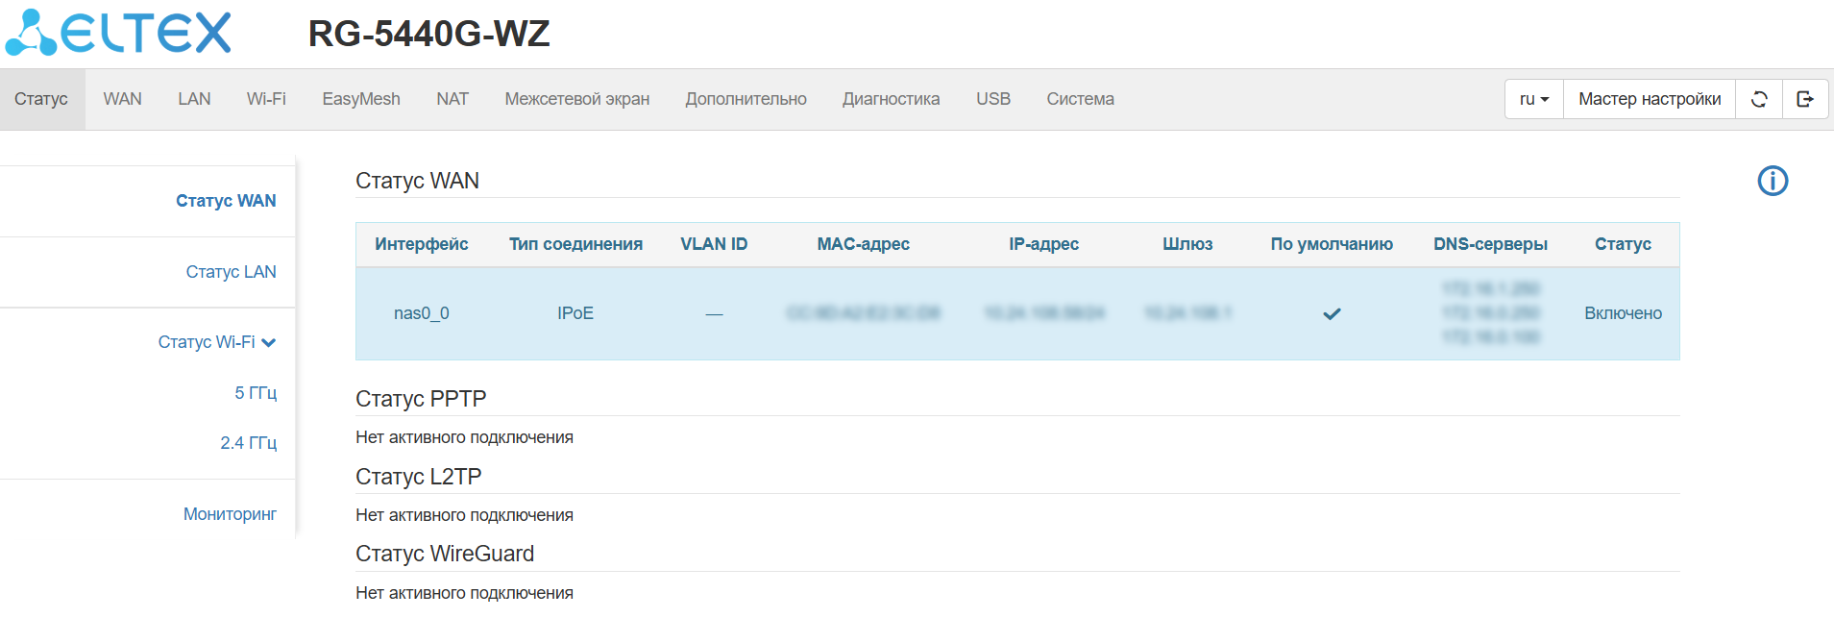Go to the EasyMesh tab
This screenshot has width=1834, height=618.
[x=361, y=99]
